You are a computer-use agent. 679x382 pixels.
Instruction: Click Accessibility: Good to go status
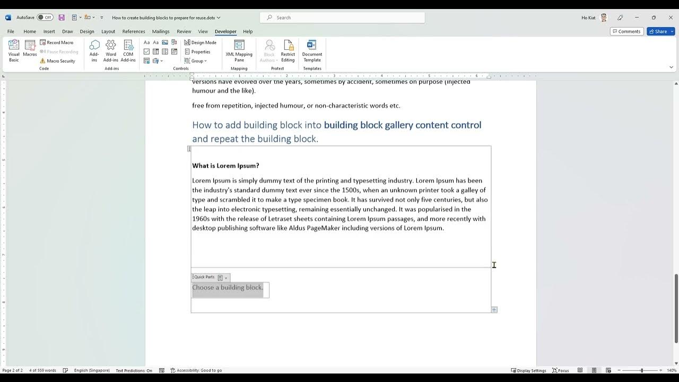(196, 370)
